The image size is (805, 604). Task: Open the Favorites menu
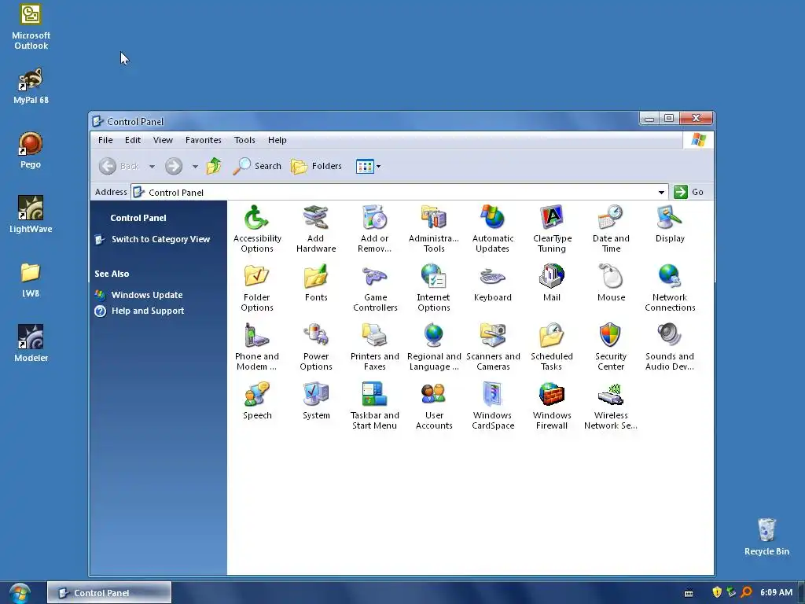coord(204,140)
